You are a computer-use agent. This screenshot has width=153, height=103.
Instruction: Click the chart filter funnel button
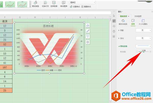(x=88, y=37)
